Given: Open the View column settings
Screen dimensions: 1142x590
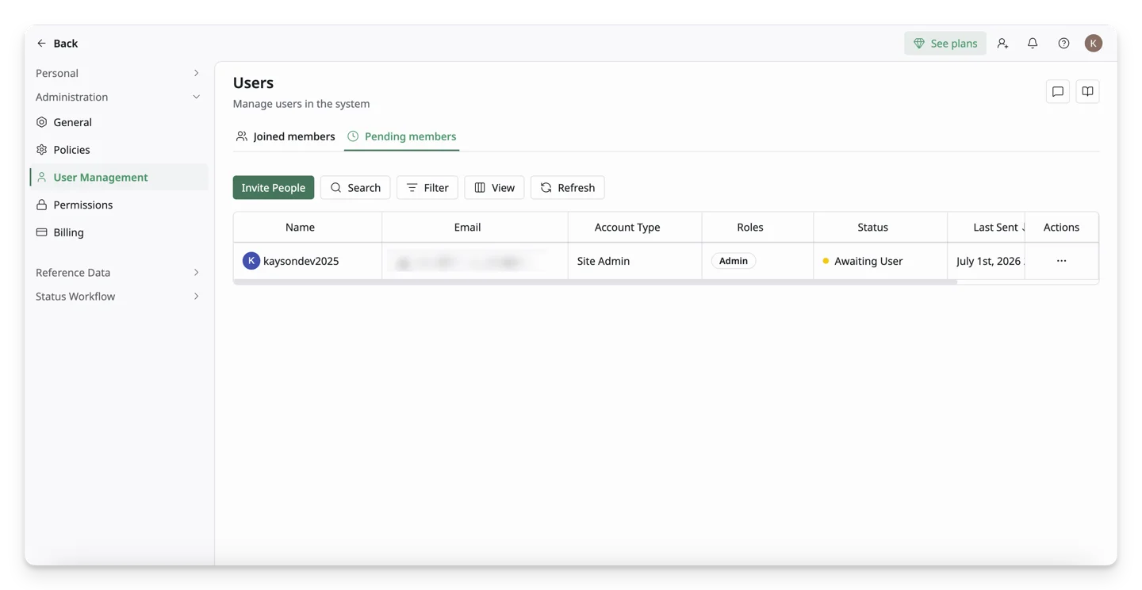Looking at the screenshot, I should [x=494, y=188].
